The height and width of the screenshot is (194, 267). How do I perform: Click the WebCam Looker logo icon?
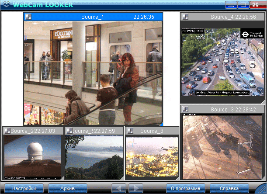[x=7, y=4]
